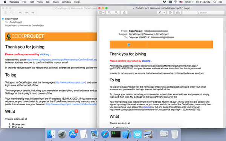Click the 'clicking' confirm link in PDF
Viewport: 226px width, 141px height.
coord(146,61)
